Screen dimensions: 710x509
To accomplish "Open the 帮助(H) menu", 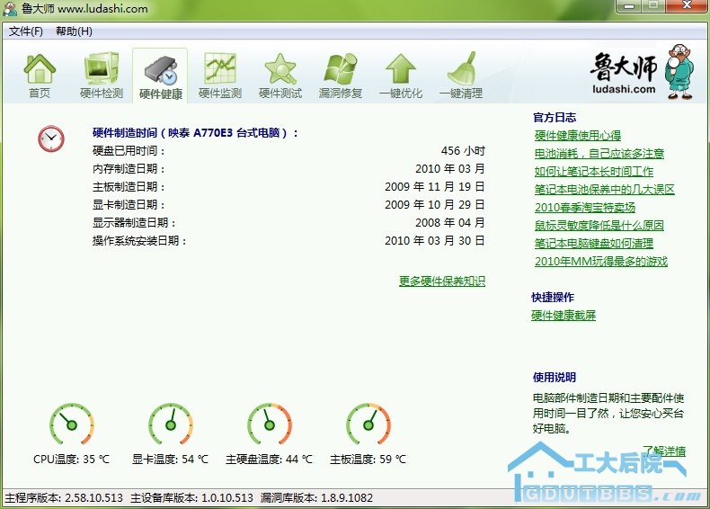I will (74, 31).
